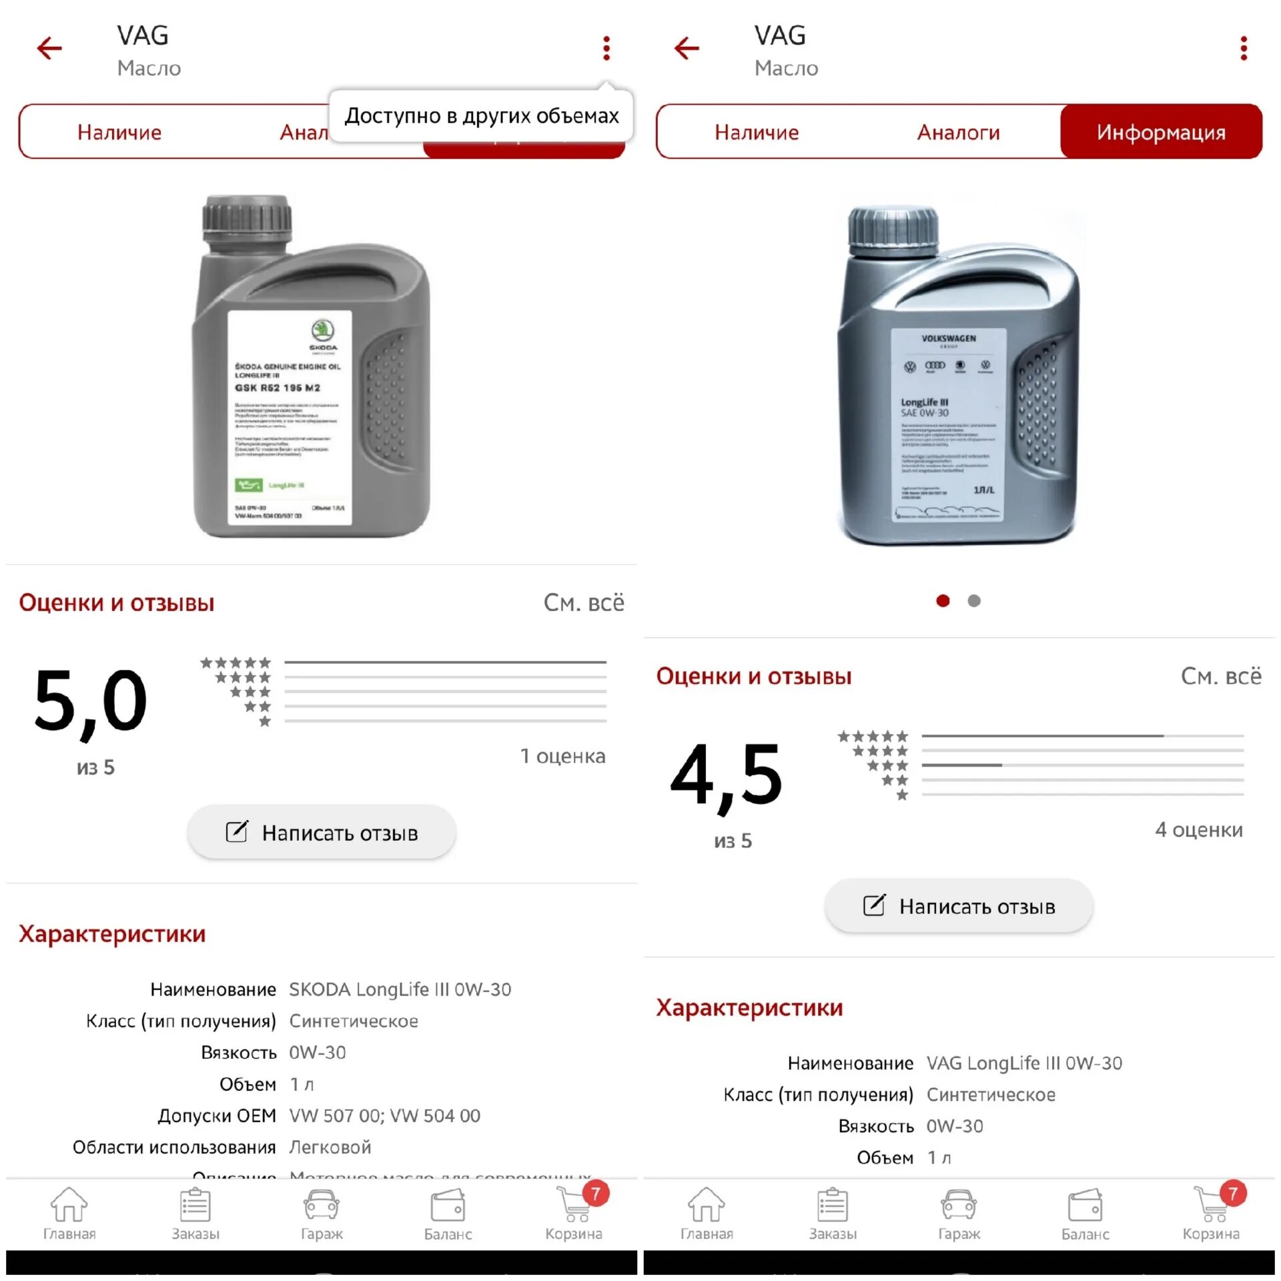Open Главная in right screen bottom bar
The image size is (1281, 1281).
(x=707, y=1214)
